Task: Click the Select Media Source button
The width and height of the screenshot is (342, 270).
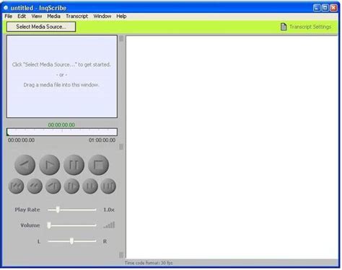Action: tap(41, 27)
